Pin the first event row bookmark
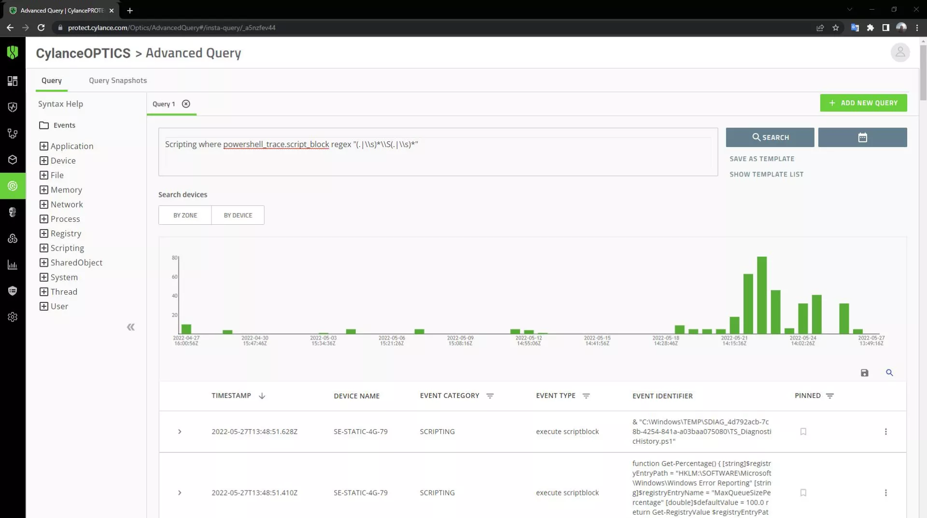This screenshot has width=927, height=518. coord(803,432)
